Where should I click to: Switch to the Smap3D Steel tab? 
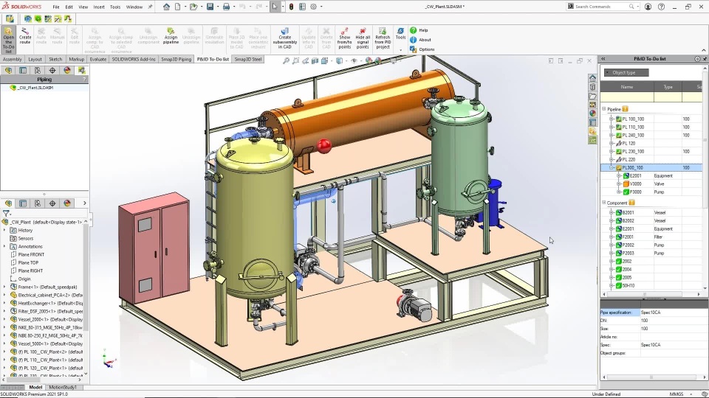click(x=248, y=59)
